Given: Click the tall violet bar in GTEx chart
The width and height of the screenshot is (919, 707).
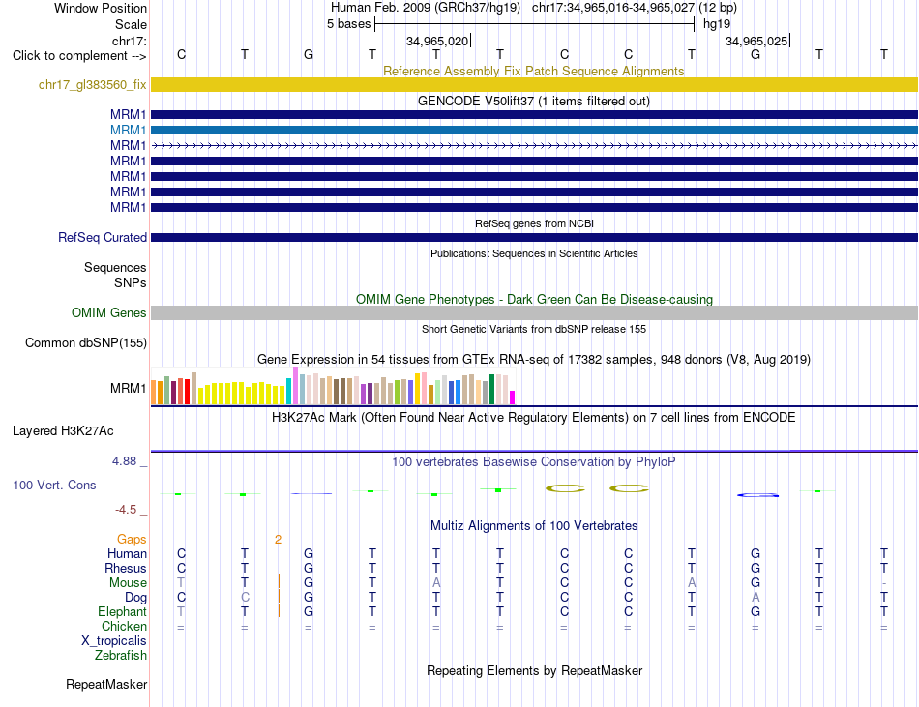Looking at the screenshot, I should (x=295, y=386).
